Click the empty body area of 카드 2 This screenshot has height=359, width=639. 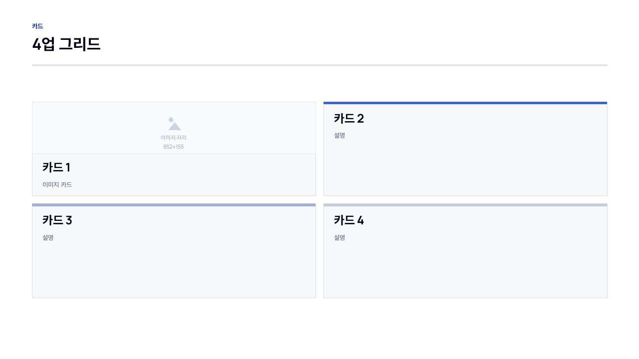click(465, 168)
